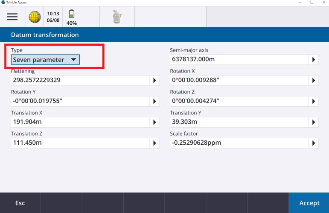This screenshot has height=213, width=329.
Task: Click the Accept button
Action: pyautogui.click(x=309, y=203)
